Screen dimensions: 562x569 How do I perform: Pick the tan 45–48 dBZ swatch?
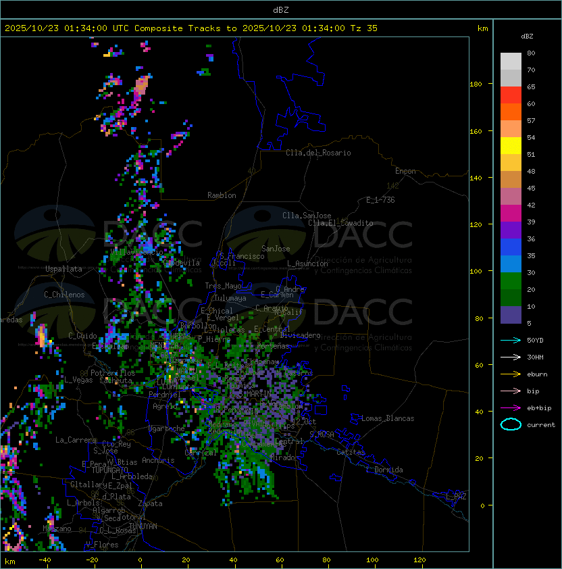click(511, 180)
